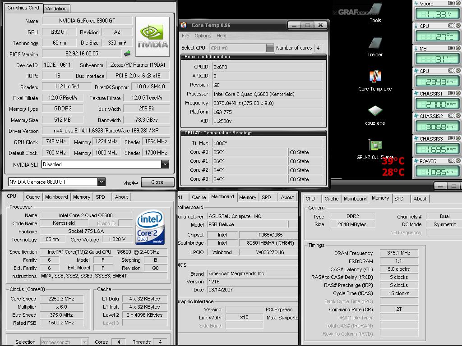
Task: Click the Frequency value 3375.04MHz in Core Temp
Action: click(x=268, y=103)
